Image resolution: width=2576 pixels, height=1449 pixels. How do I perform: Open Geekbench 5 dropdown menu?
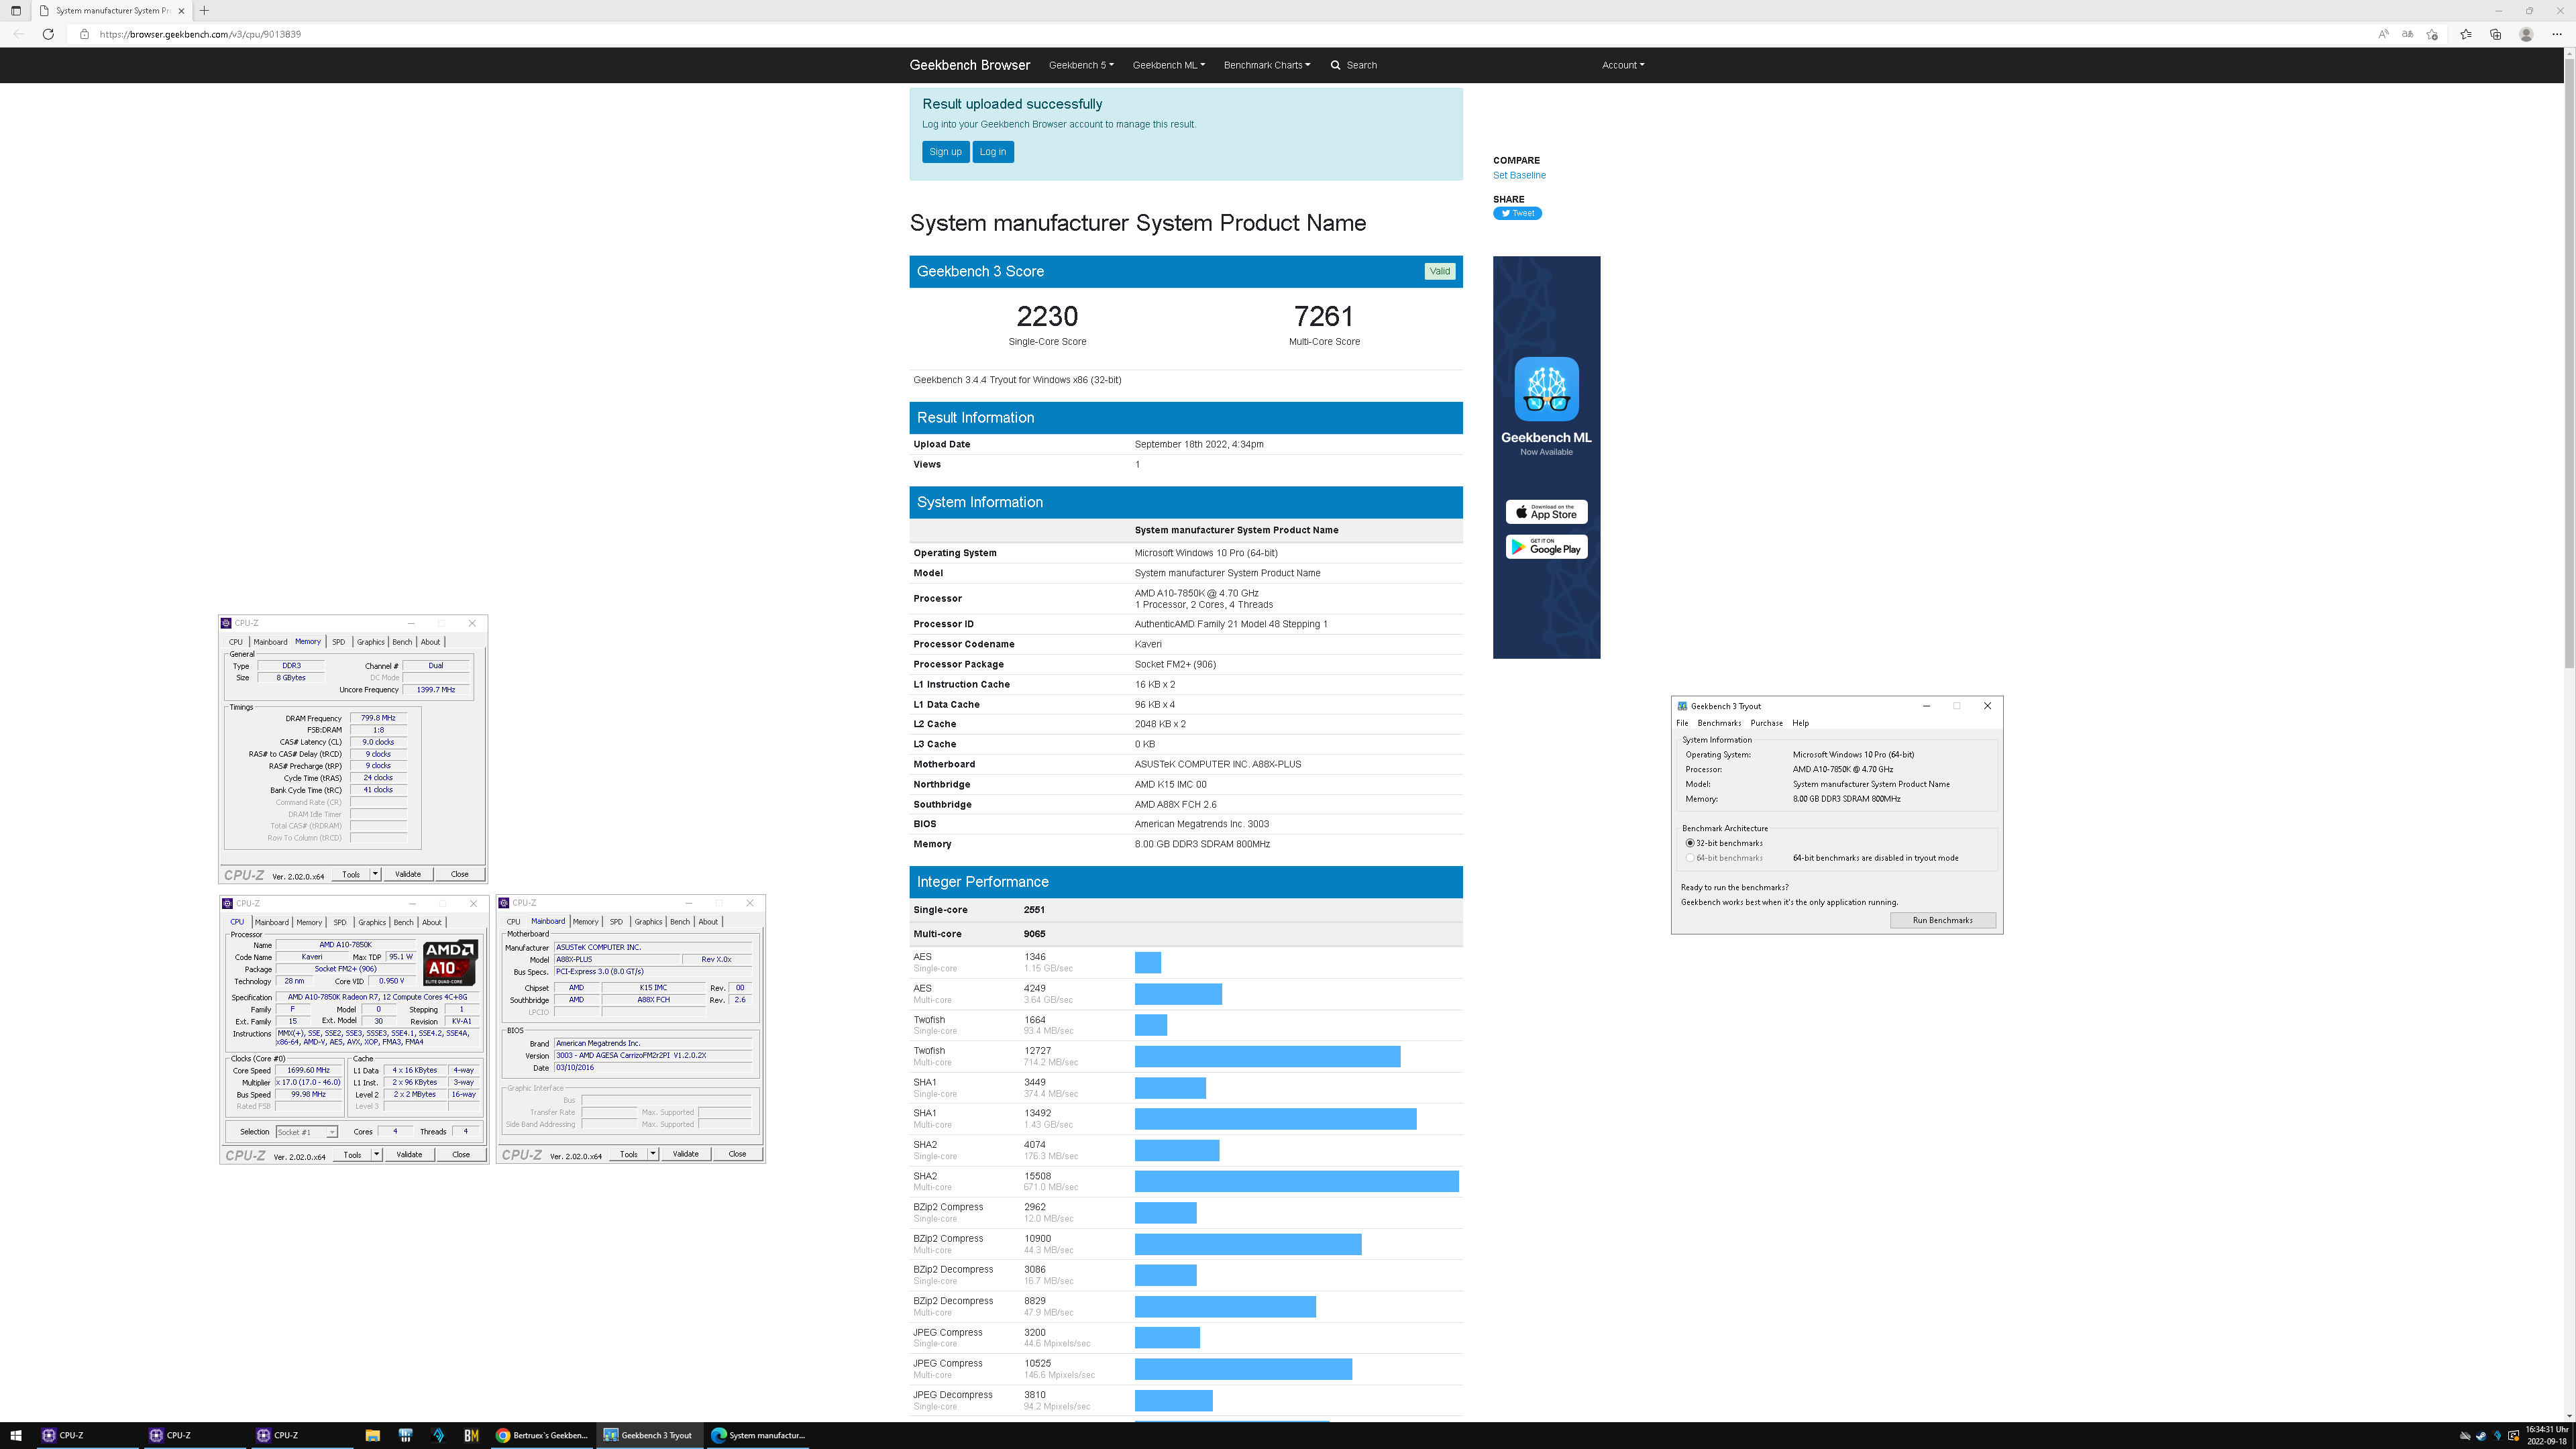point(1081,65)
